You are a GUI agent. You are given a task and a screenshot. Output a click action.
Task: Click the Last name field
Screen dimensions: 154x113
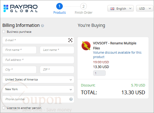tap(57, 50)
